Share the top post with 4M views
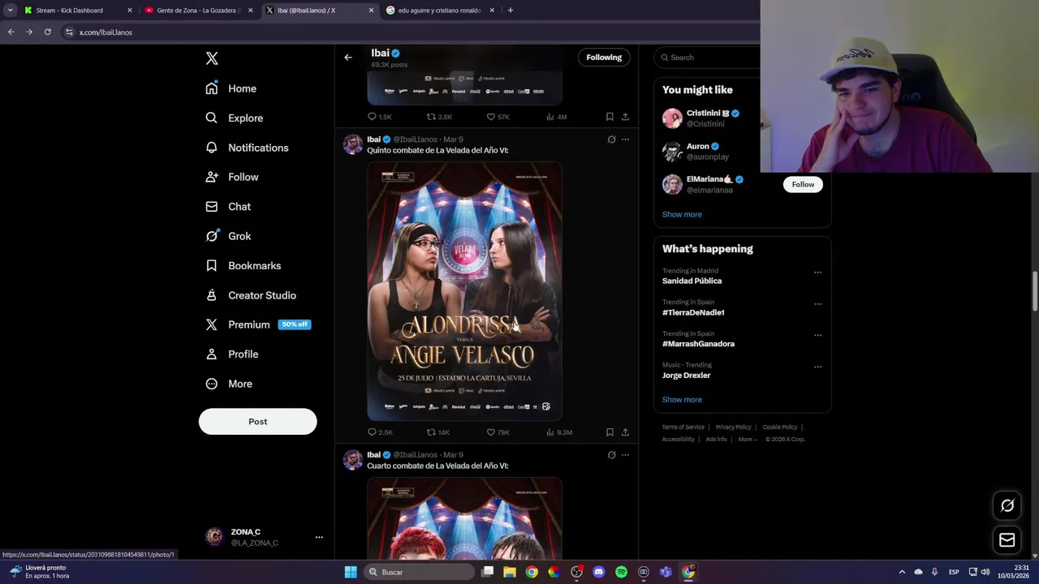 pos(625,117)
